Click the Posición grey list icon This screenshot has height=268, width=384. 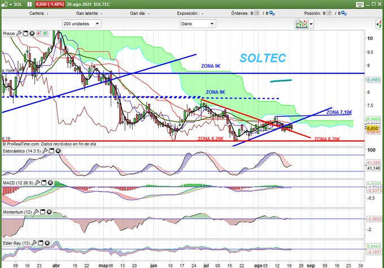coord(329,13)
